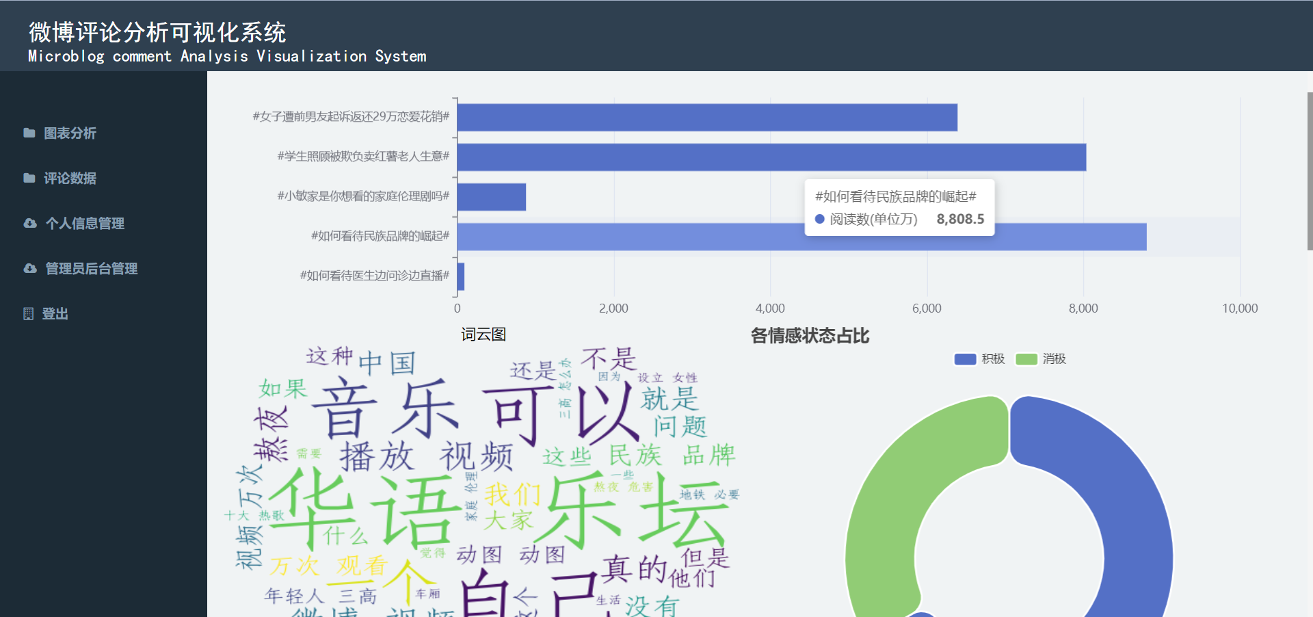Click the word 乐坛 in word cloud
This screenshot has width=1313, height=617.
pyautogui.click(x=631, y=512)
